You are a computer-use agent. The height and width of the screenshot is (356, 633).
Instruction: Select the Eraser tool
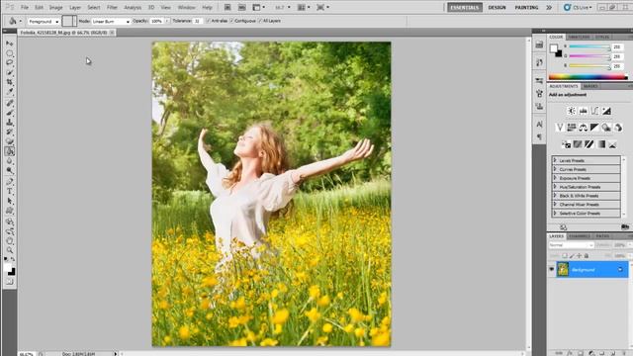coord(10,141)
